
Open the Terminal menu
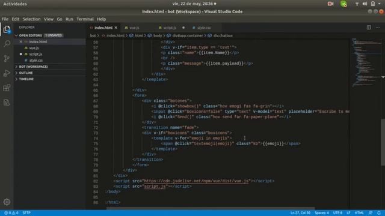(x=85, y=19)
